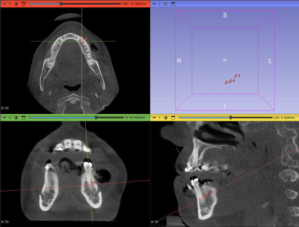Maximize the green coronal slice view
299x227 pixels.
(24, 118)
